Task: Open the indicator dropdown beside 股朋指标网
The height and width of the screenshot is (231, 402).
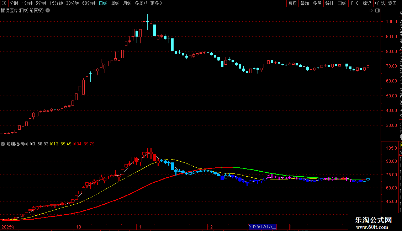Action: (3, 144)
